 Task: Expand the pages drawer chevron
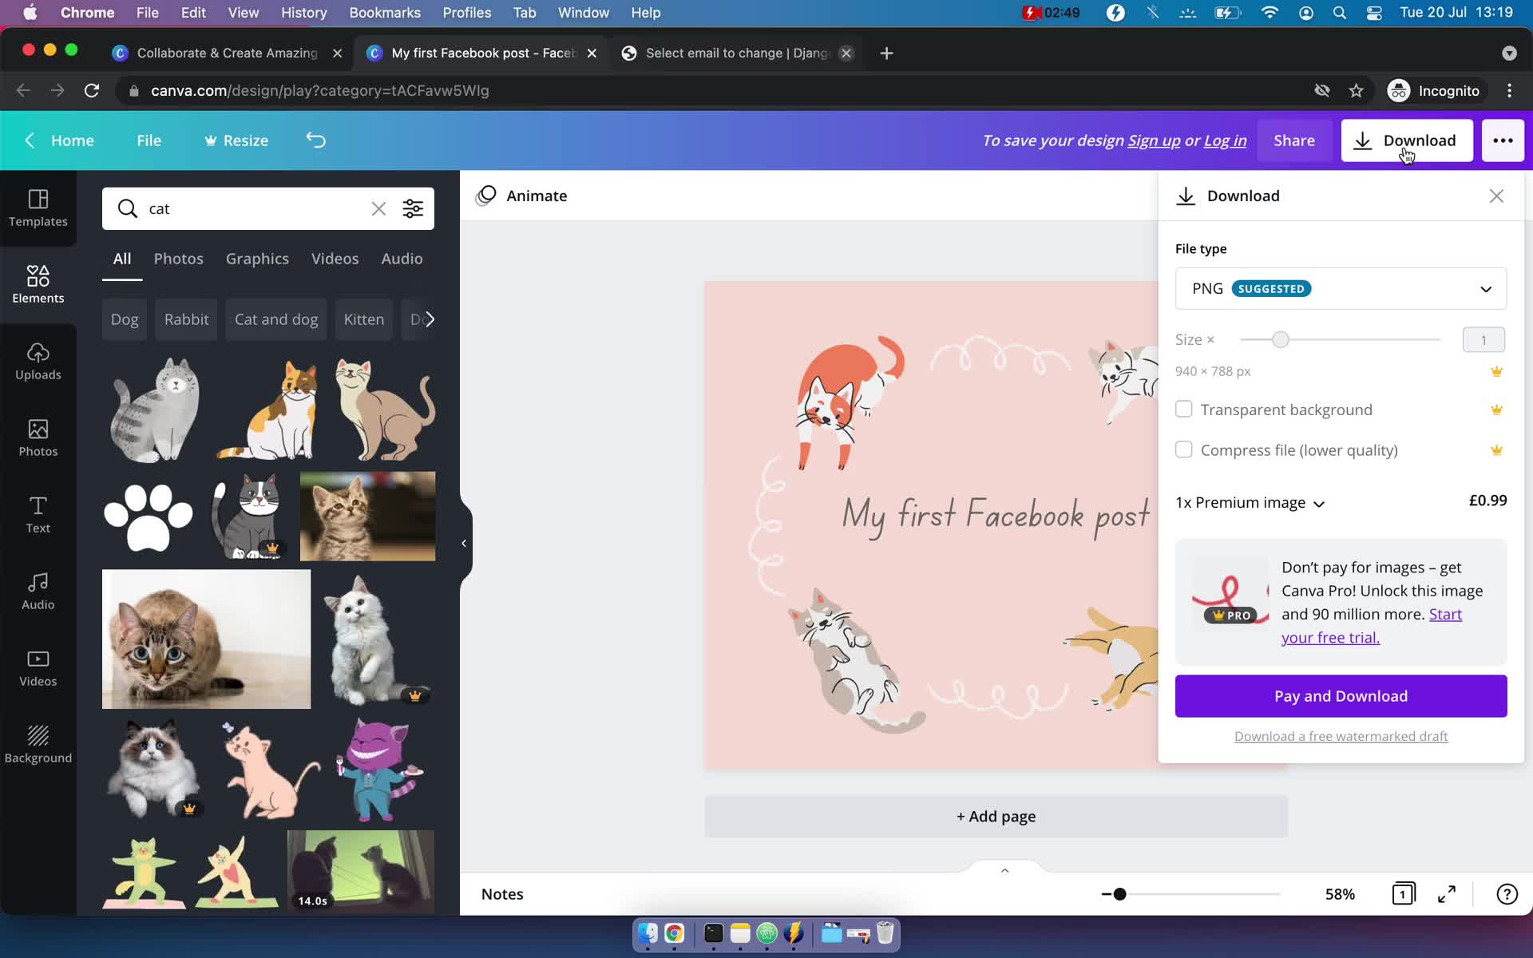(x=1004, y=869)
